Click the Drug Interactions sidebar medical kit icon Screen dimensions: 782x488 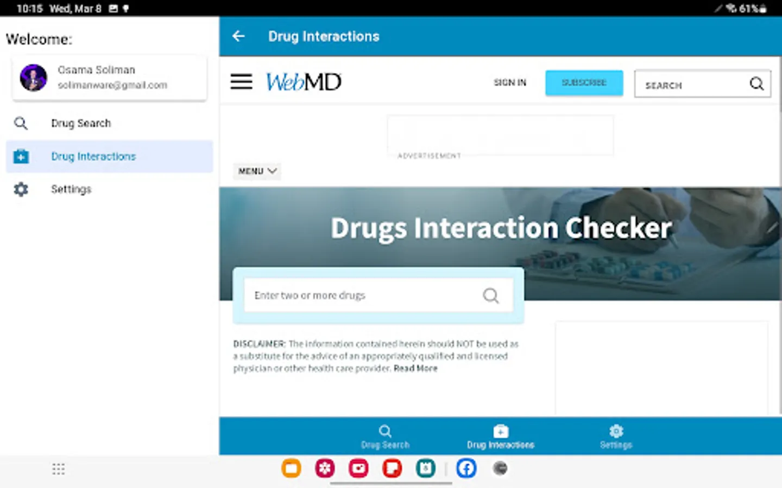[x=21, y=156]
